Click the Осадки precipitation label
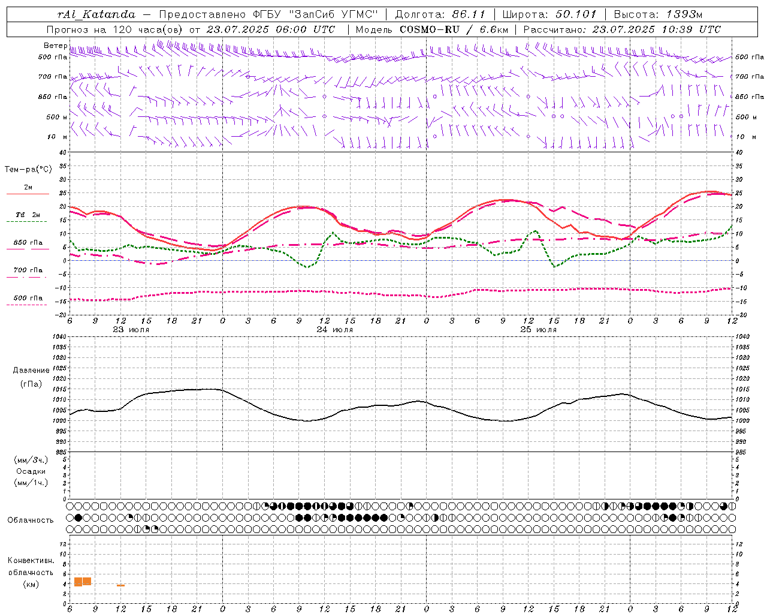This screenshot has width=767, height=614. 31,471
